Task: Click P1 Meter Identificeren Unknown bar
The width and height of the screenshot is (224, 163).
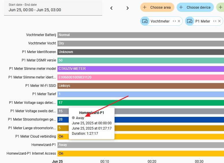Action: tap(141, 52)
